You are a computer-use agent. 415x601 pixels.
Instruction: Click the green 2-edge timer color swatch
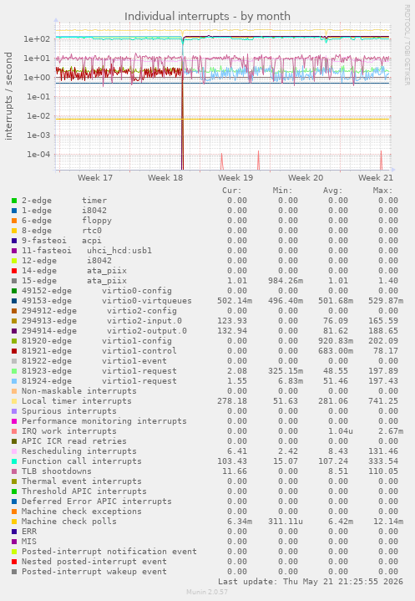pos(14,201)
